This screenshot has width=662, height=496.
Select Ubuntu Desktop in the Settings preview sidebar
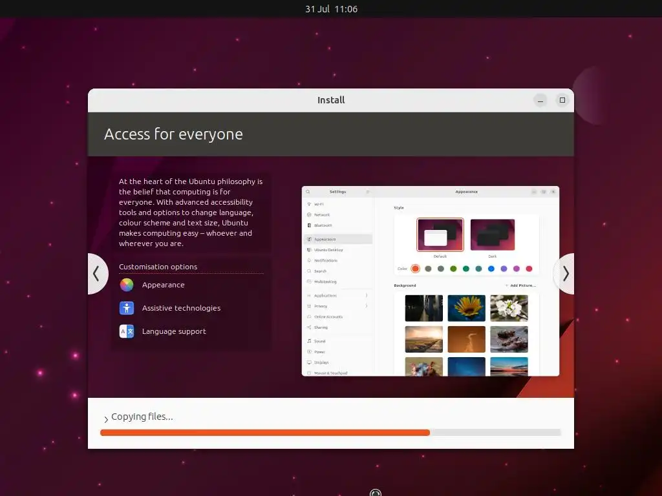337,250
